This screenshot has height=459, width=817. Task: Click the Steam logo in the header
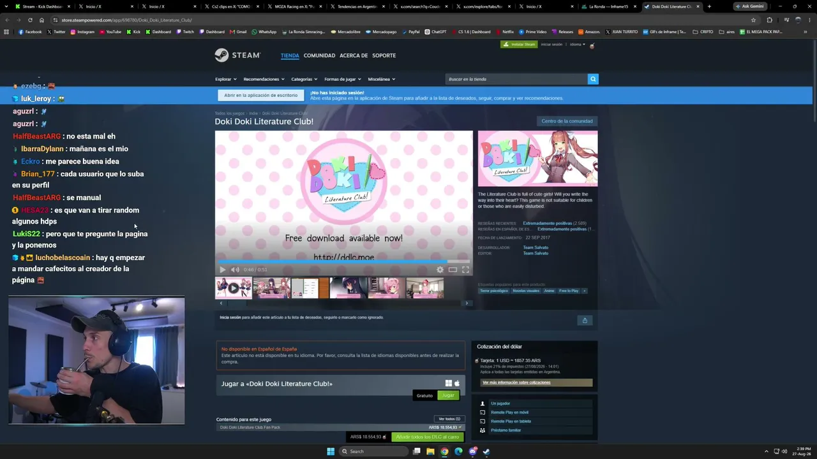coord(237,55)
